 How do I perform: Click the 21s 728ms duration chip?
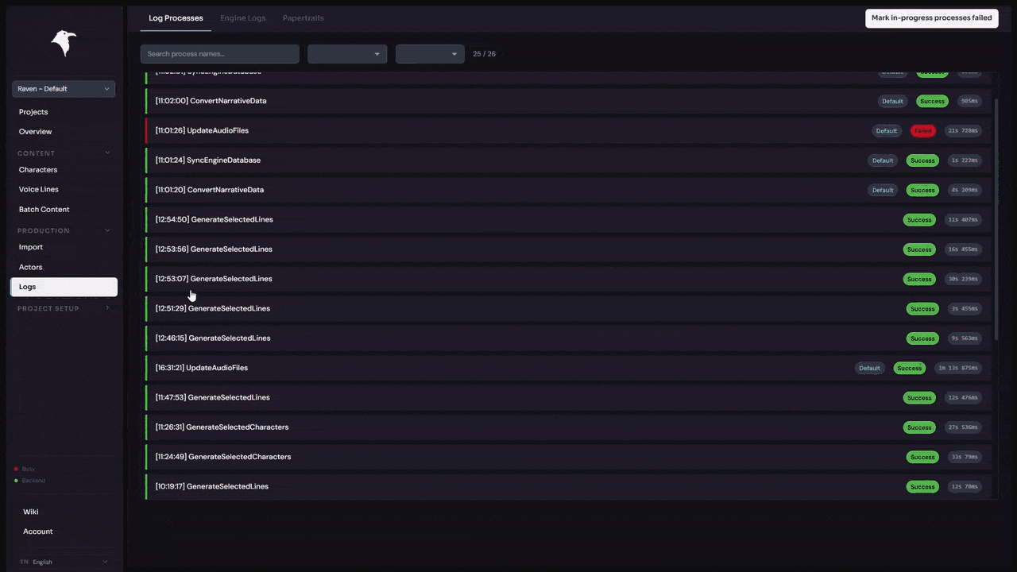(x=964, y=131)
